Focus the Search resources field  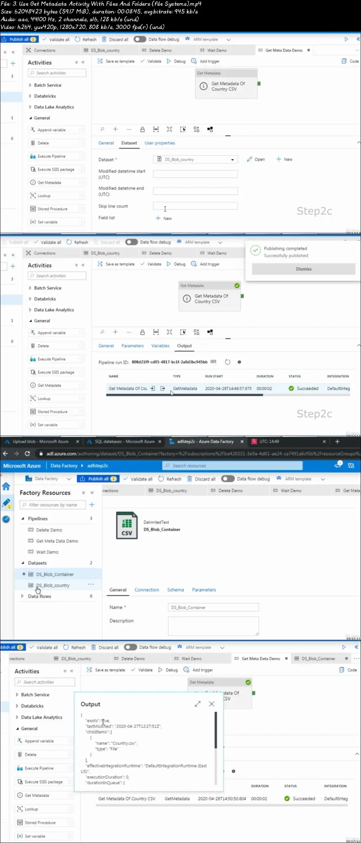click(x=232, y=466)
